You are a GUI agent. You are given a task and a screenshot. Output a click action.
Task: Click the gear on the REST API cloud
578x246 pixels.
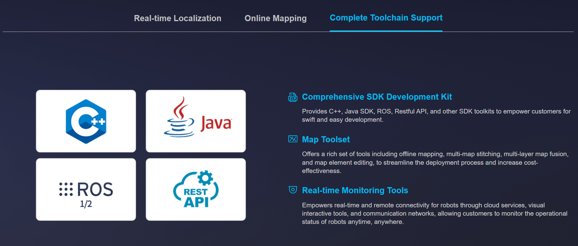point(205,178)
